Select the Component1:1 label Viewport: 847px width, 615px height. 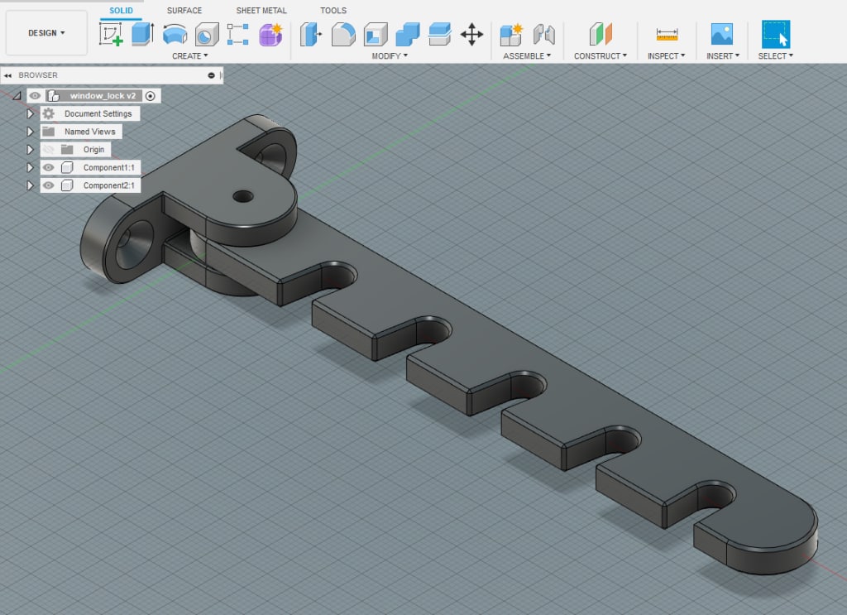108,167
